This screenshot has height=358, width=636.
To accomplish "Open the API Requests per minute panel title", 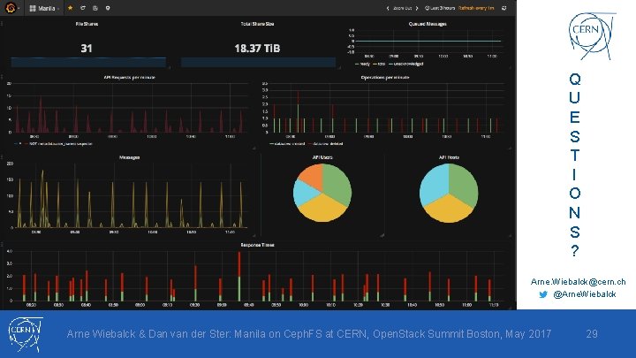I will pyautogui.click(x=129, y=77).
